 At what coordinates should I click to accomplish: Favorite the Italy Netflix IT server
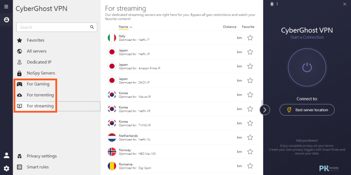point(250,38)
